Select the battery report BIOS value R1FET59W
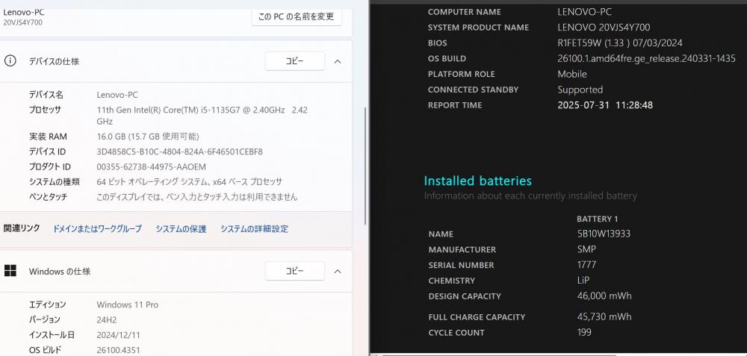This screenshot has width=747, height=356. (620, 43)
